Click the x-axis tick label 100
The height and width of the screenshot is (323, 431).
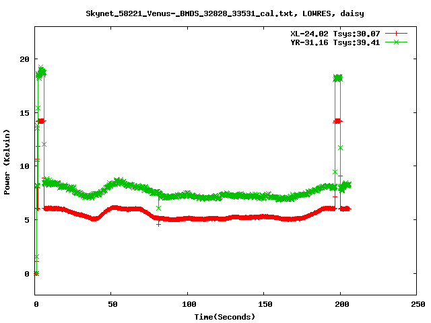[x=189, y=304]
